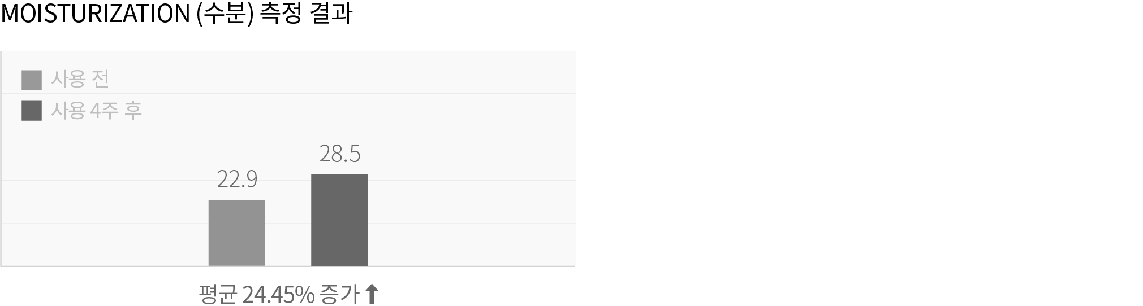Click the upward arrow icon after 증가
1143x306 pixels.
(x=372, y=295)
